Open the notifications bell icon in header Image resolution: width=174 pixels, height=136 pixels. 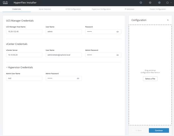pos(141,3)
